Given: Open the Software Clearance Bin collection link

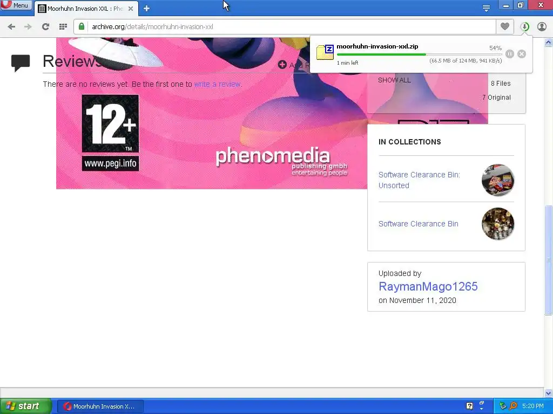Looking at the screenshot, I should pyautogui.click(x=419, y=224).
